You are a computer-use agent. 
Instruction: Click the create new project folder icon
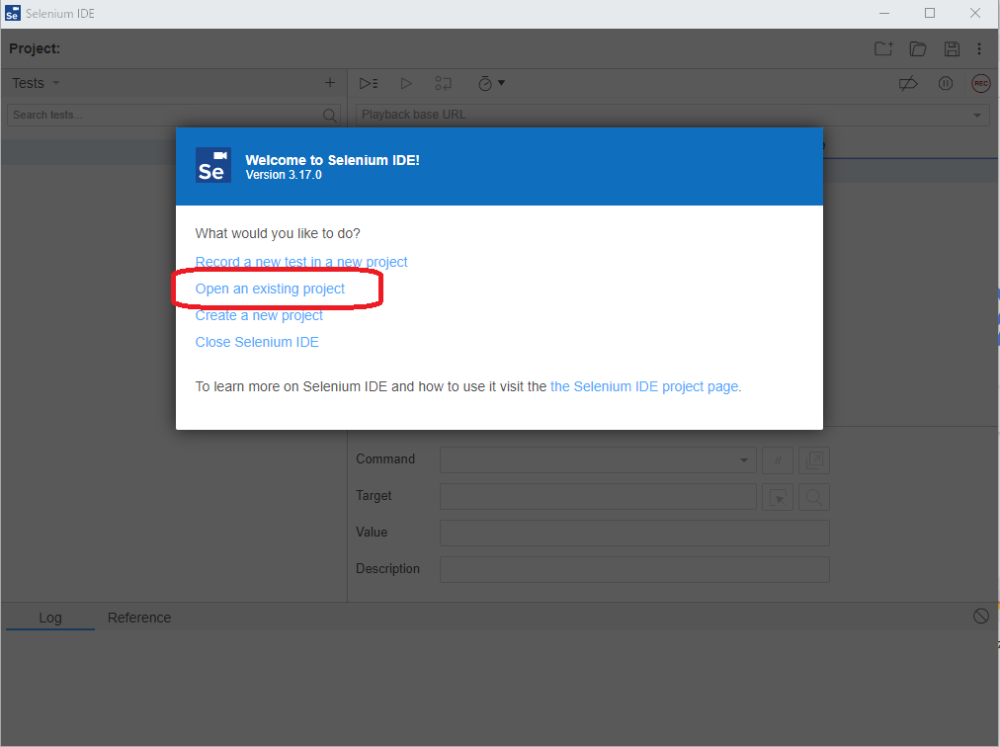tap(883, 48)
